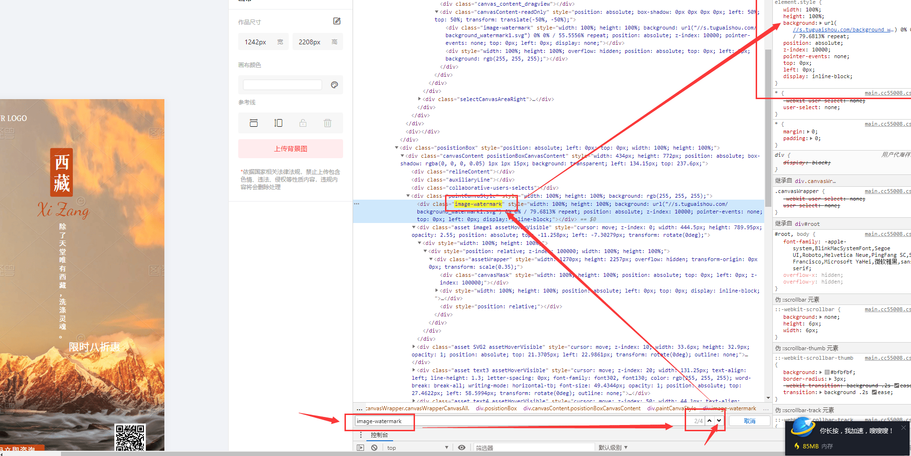The height and width of the screenshot is (456, 911).
Task: Expand the background url property triangle
Action: pos(820,23)
